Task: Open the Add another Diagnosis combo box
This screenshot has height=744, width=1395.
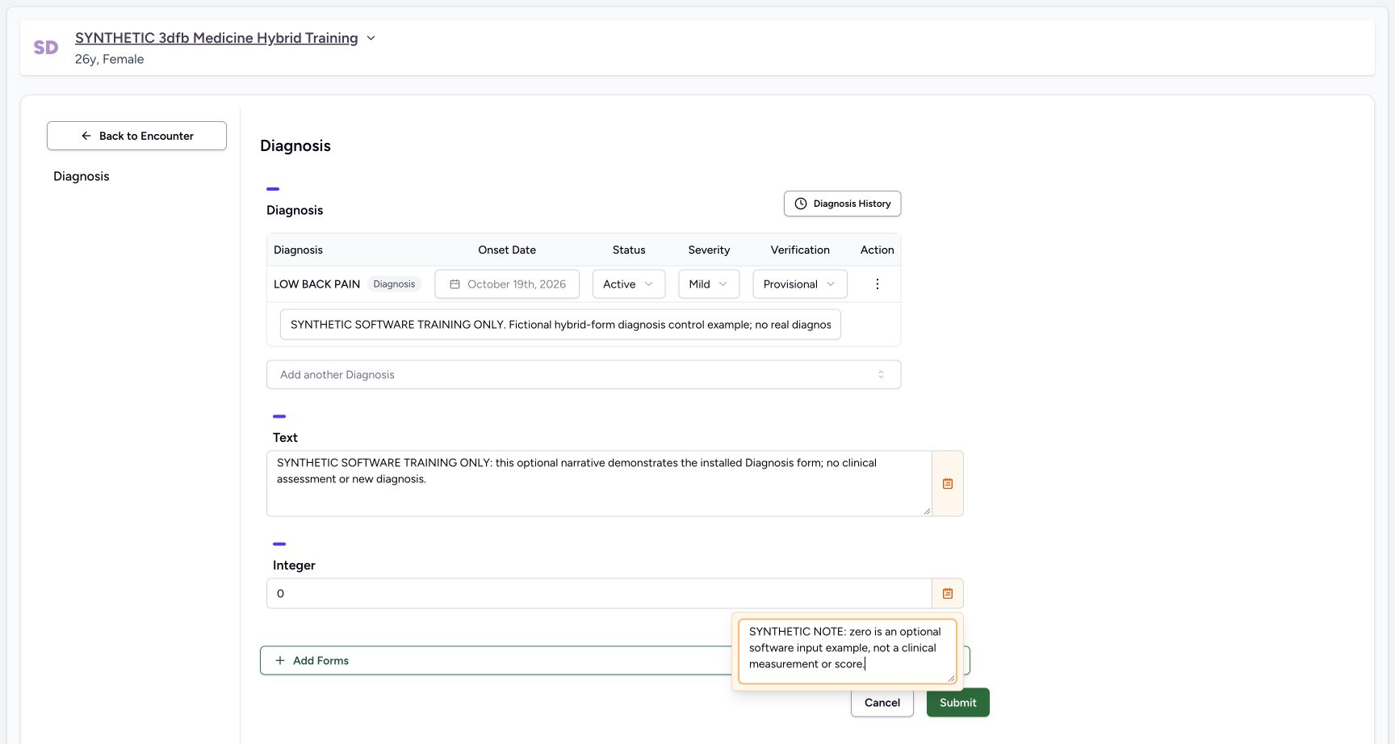Action: [584, 375]
